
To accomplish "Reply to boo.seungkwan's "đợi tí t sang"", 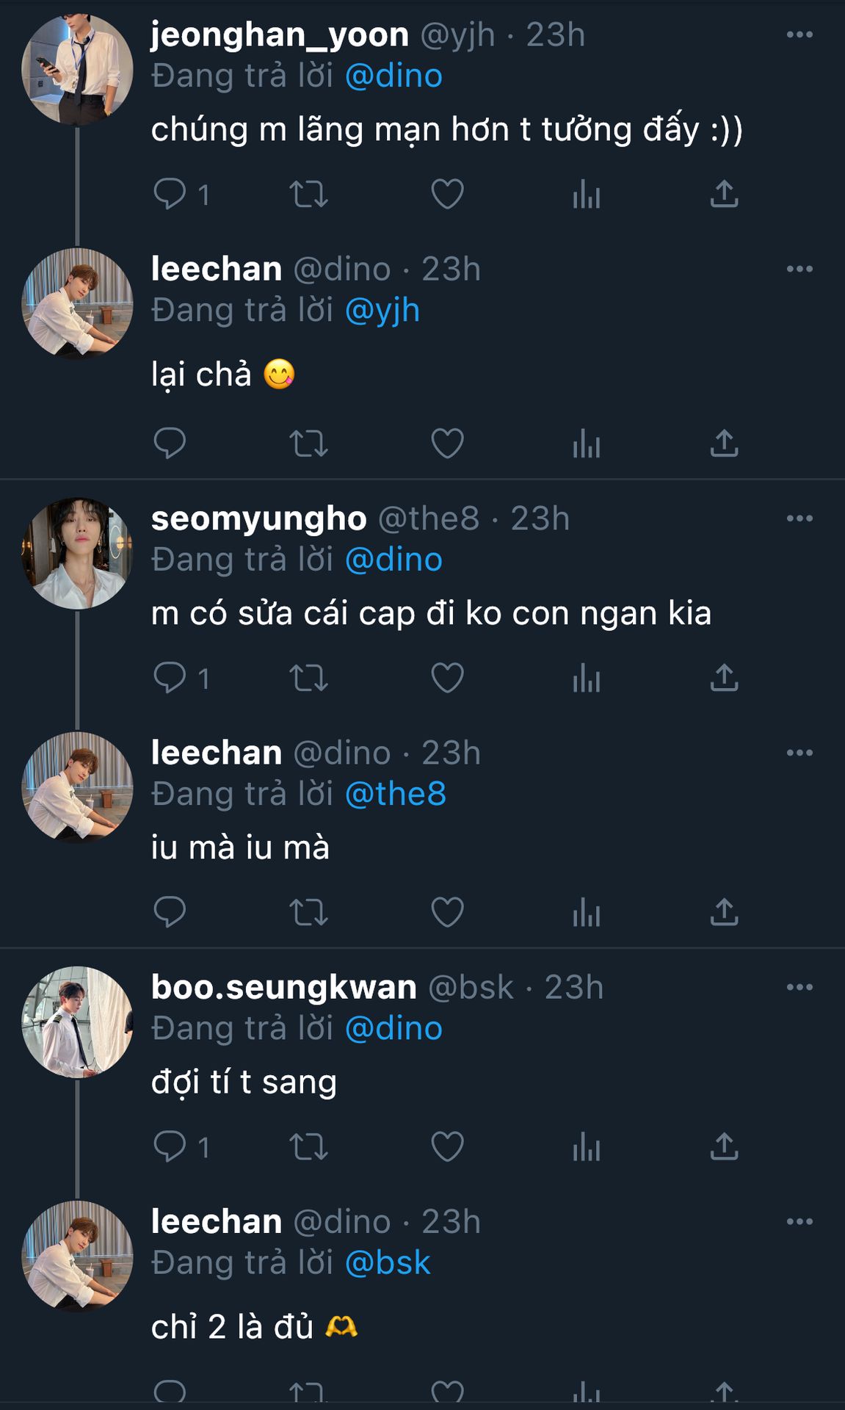I will 170,1146.
